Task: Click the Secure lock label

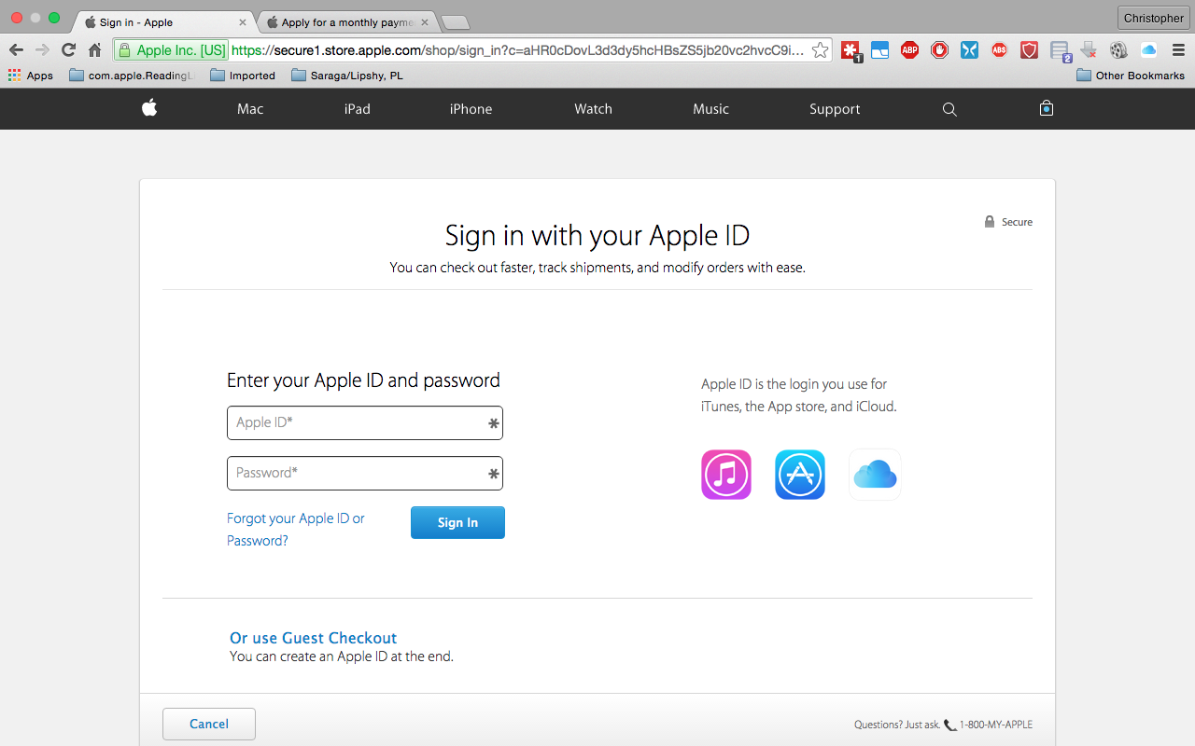Action: pos(1008,222)
